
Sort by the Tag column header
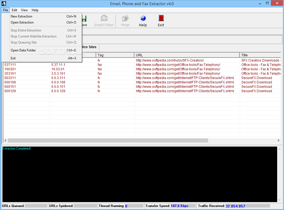point(115,55)
